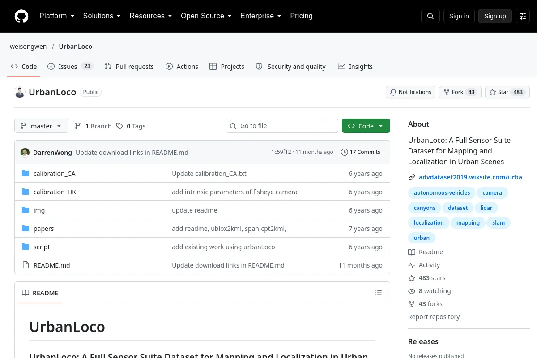Image resolution: width=537 pixels, height=358 pixels.
Task: Open the calibration_HK folder icon
Action: (x=26, y=192)
